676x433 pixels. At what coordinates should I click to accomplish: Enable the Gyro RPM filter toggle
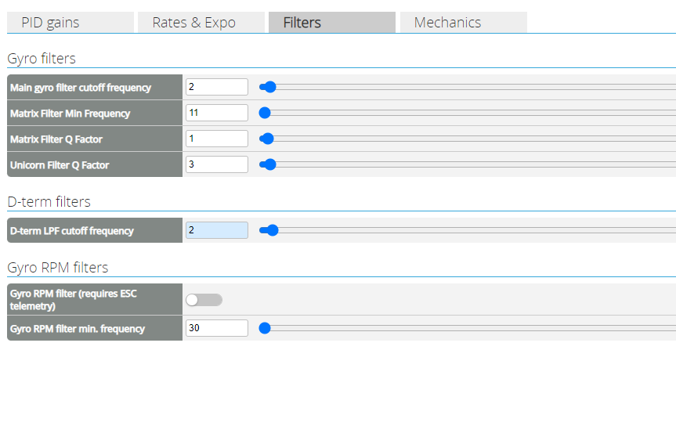(x=204, y=300)
